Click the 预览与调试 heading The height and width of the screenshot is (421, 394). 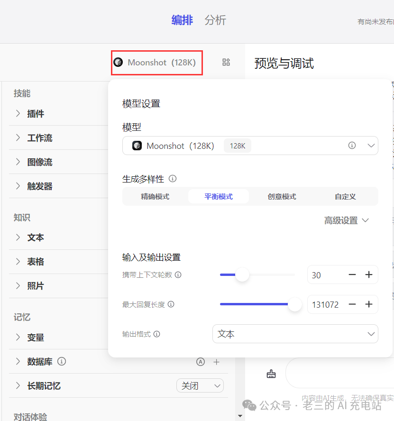[284, 64]
